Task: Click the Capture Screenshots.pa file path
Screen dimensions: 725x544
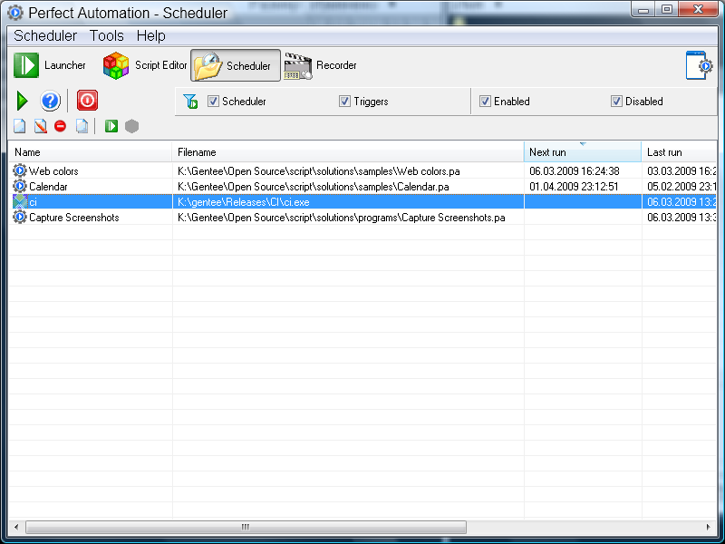Action: 342,218
